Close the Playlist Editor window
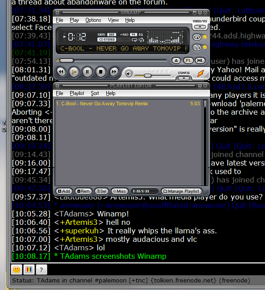The image size is (265, 290). [205, 86]
